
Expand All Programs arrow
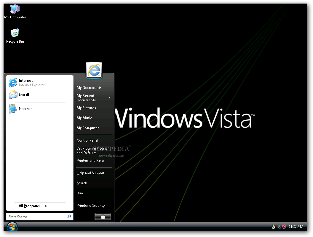coord(46,206)
